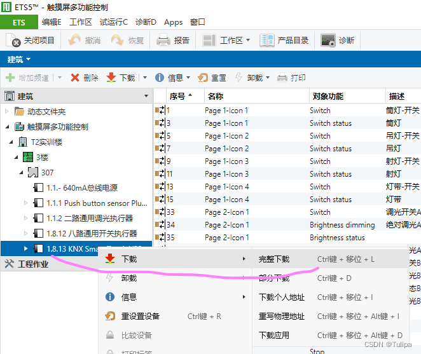Screen dimensions: 421x354
Task: Click the Undo arrow icon
Action: click(74, 40)
